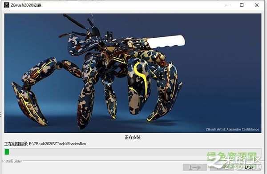Close the ZBrush2020 installer window
This screenshot has height=174, width=267.
(x=257, y=5)
